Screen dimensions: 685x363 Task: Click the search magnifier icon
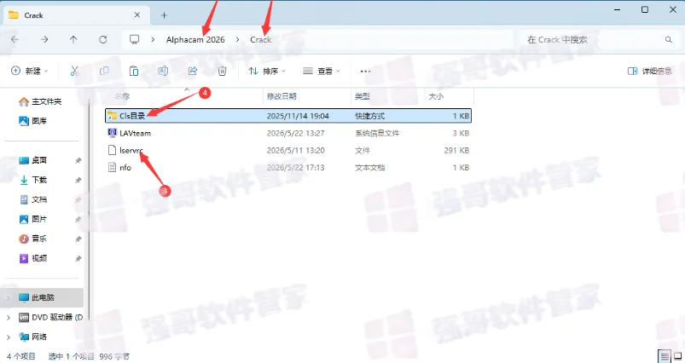click(x=669, y=40)
